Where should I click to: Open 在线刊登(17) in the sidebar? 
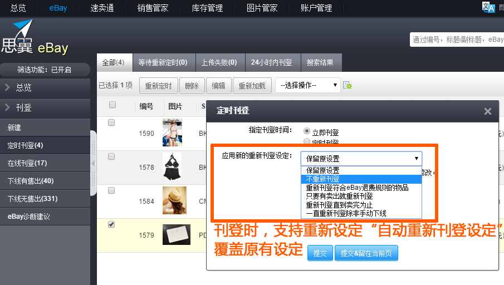click(x=45, y=163)
